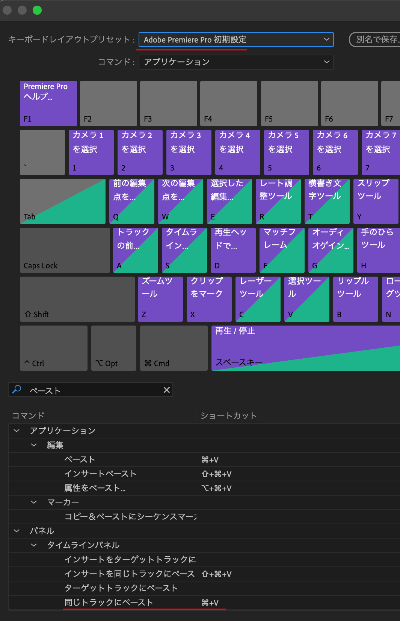Click the 別名で保存 button
Screen dimensions: 400x621
pyautogui.click(x=375, y=40)
